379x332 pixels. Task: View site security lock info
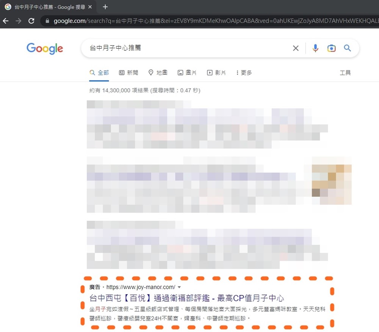47,21
